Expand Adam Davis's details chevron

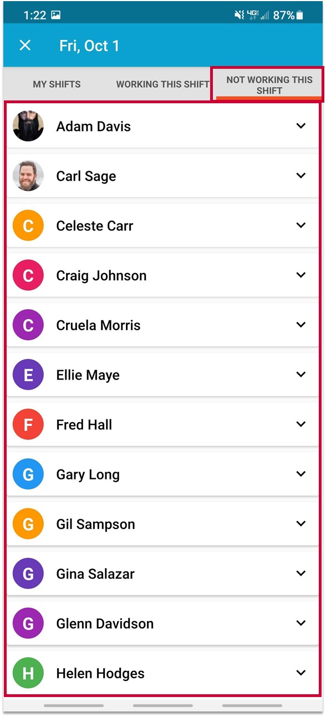(x=301, y=126)
